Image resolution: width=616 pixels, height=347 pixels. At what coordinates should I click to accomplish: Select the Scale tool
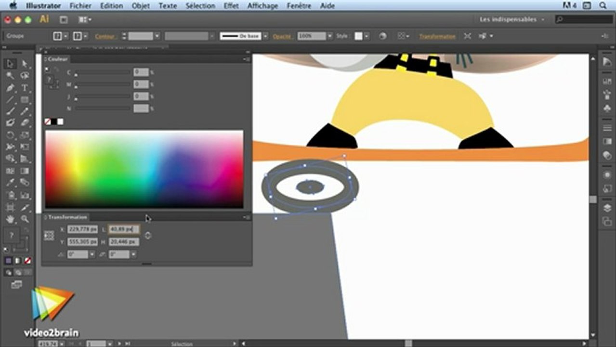pos(25,135)
